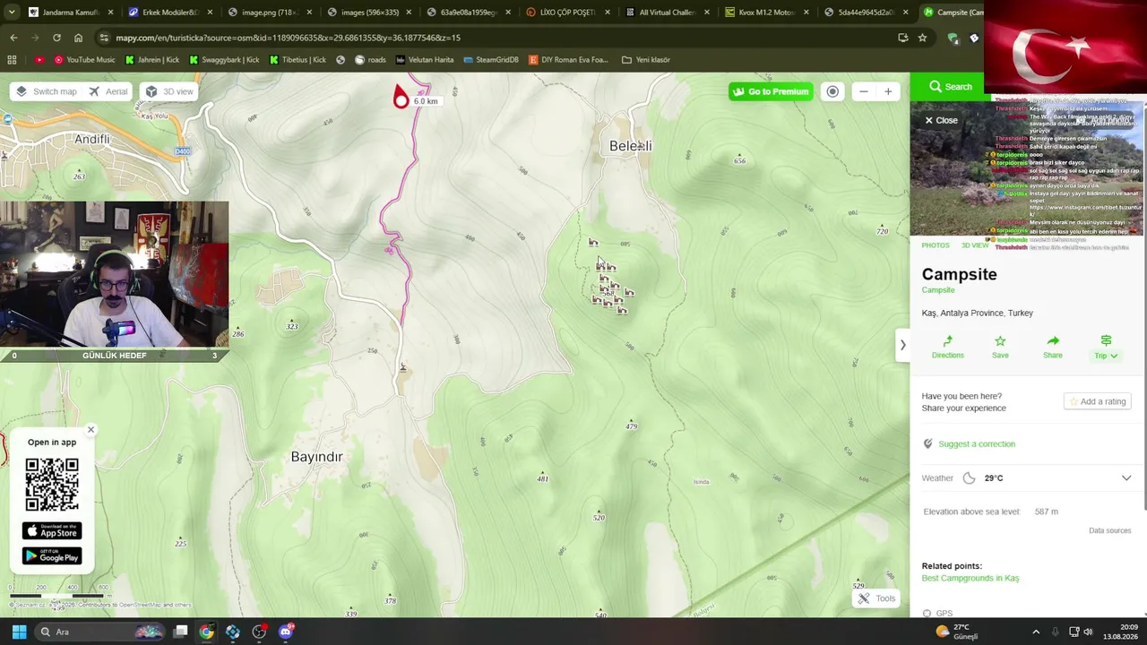Open the Swaggybark | Kick bookmark
This screenshot has width=1147, height=645.
point(224,60)
